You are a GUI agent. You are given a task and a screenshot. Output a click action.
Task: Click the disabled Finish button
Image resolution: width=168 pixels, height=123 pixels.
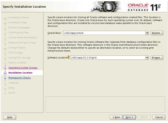(x=144, y=117)
